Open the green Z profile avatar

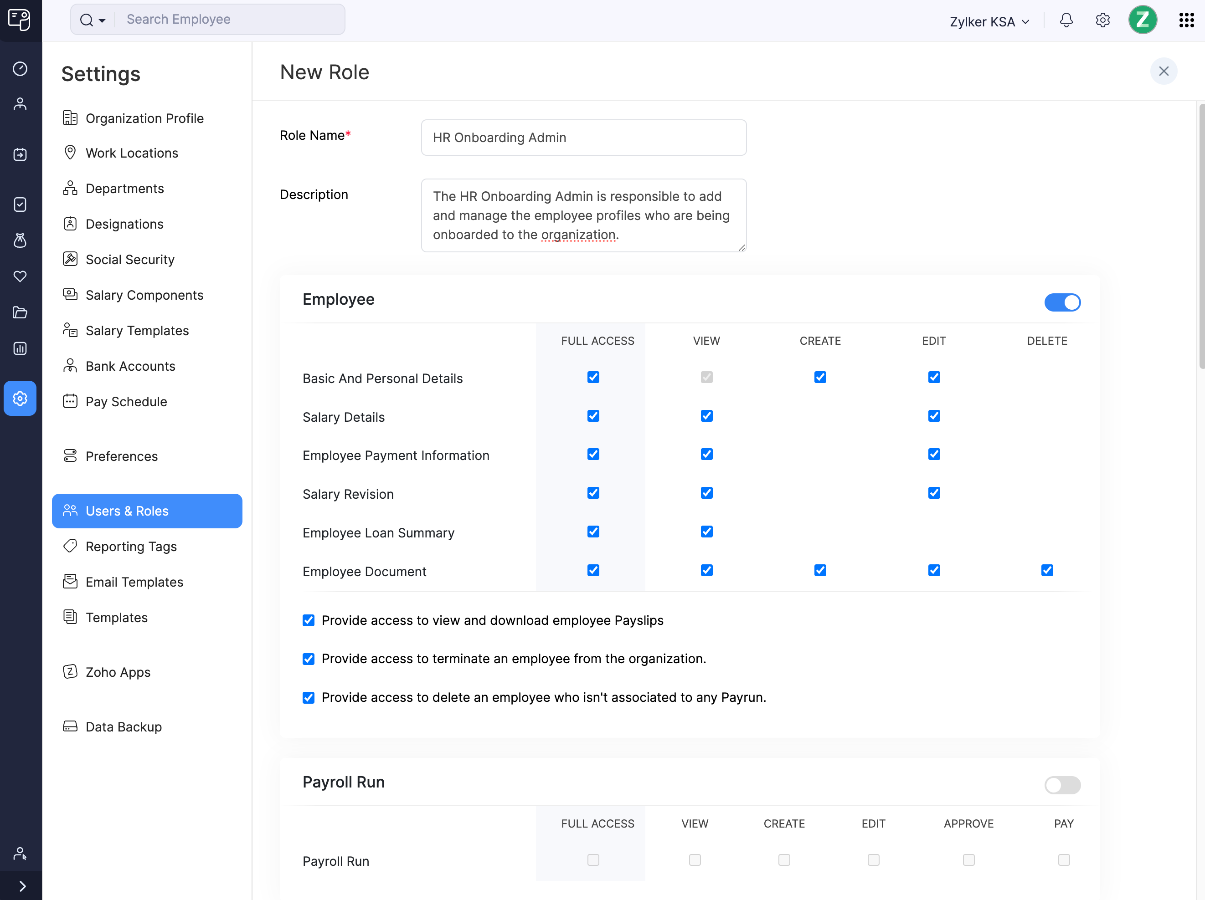tap(1143, 20)
